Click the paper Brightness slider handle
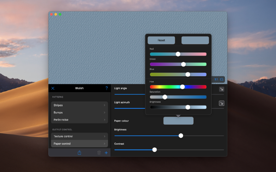 tap(181, 136)
